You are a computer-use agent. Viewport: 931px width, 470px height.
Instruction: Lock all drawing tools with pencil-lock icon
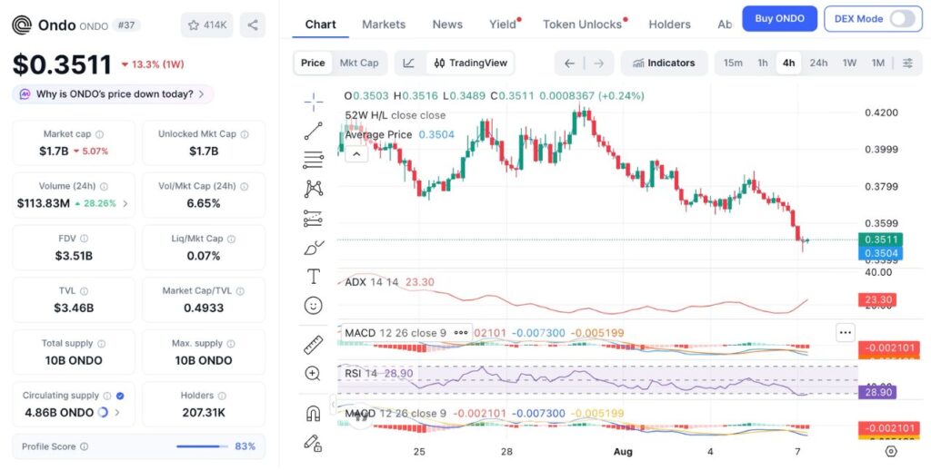pos(313,443)
